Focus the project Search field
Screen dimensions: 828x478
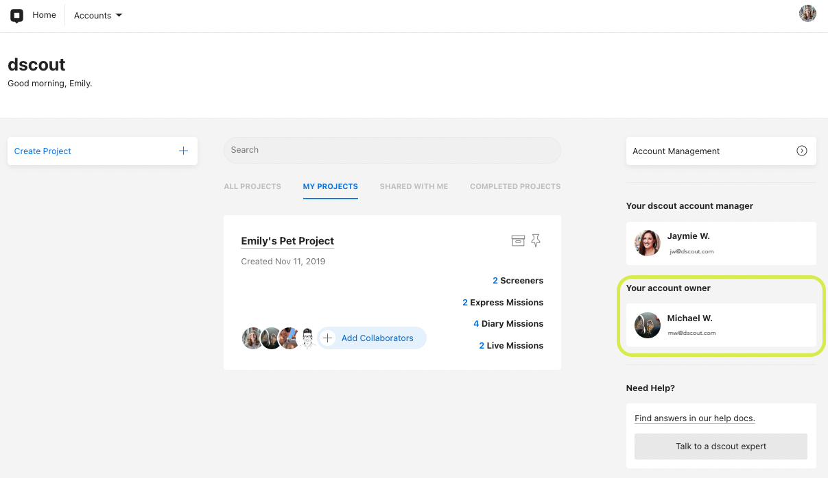click(392, 150)
